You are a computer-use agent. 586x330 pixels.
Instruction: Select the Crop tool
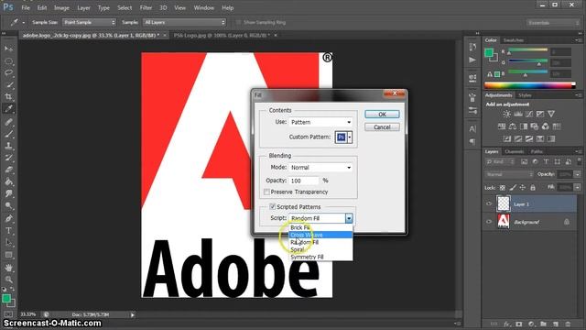pos(8,97)
